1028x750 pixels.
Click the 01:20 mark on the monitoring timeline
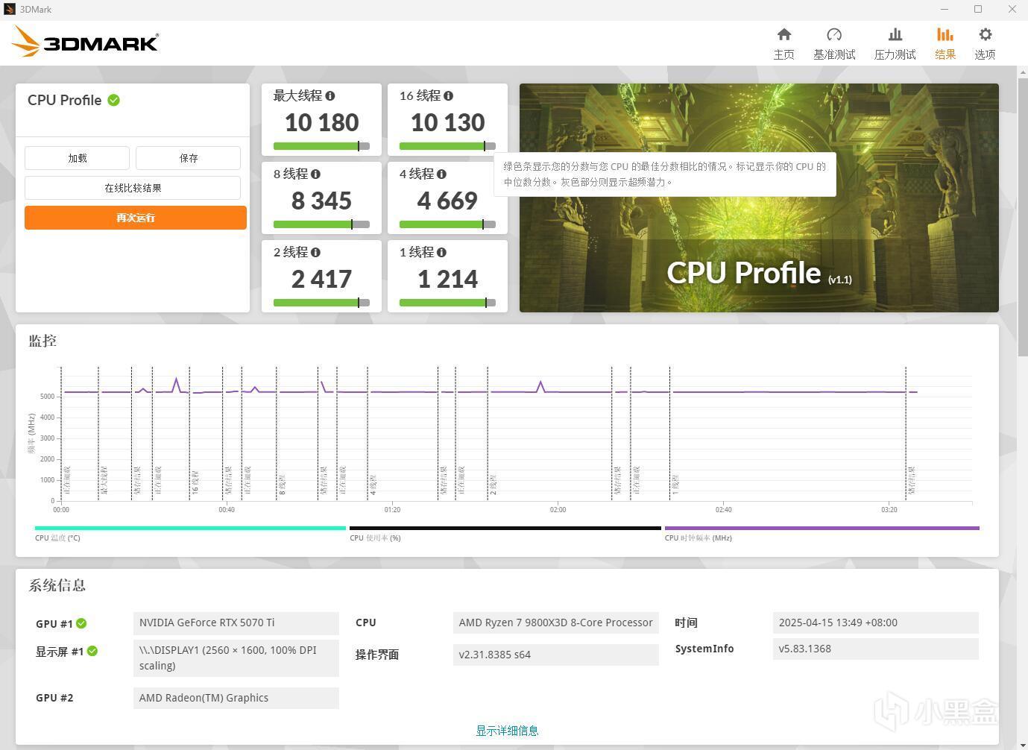[x=392, y=510]
